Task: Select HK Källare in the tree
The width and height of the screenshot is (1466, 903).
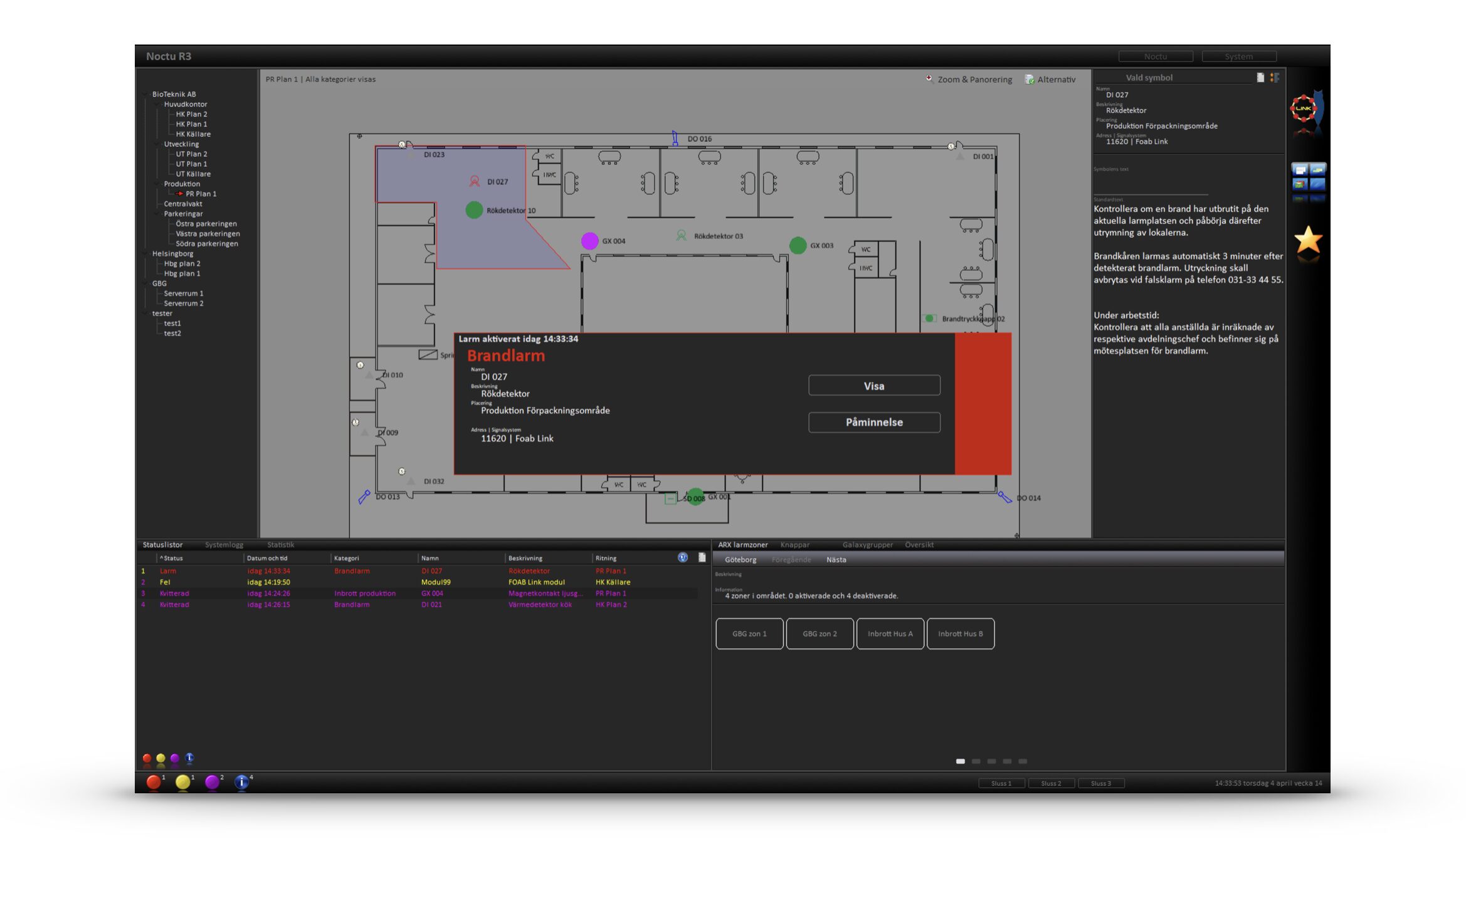Action: click(x=193, y=134)
